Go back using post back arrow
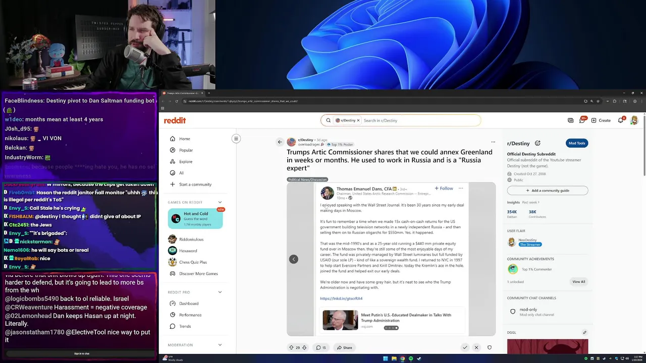The image size is (646, 363). click(x=280, y=142)
